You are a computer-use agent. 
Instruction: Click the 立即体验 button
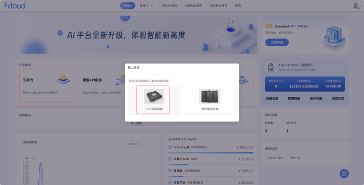(x=277, y=42)
